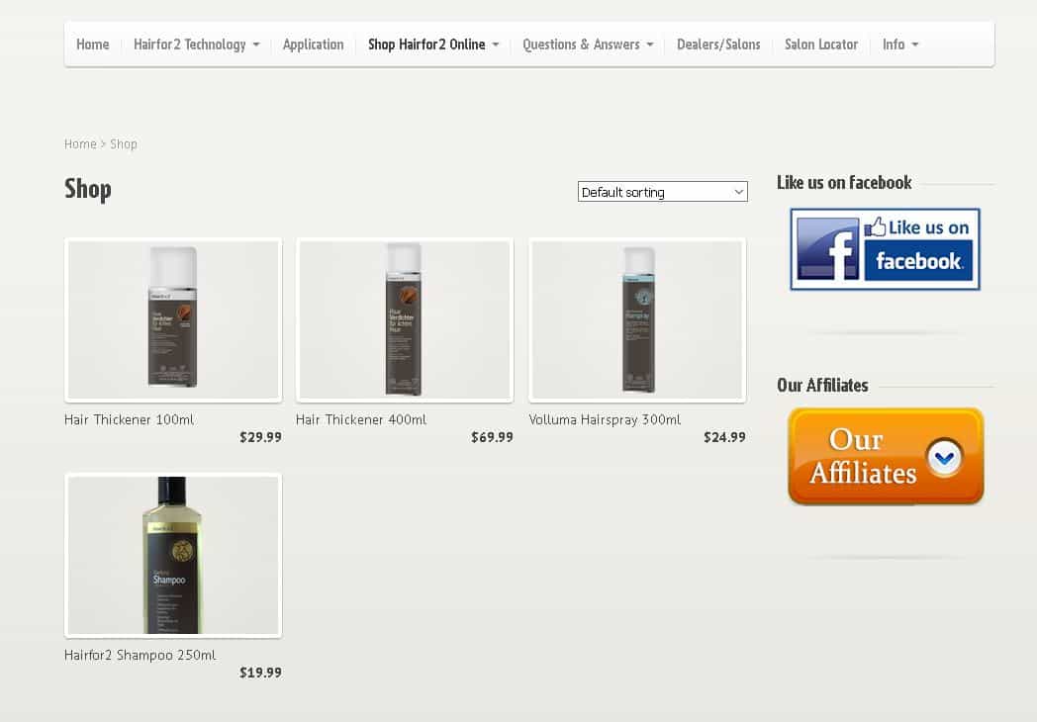Open Volluma Hairspray 300ml product image
The image size is (1037, 722).
(637, 320)
